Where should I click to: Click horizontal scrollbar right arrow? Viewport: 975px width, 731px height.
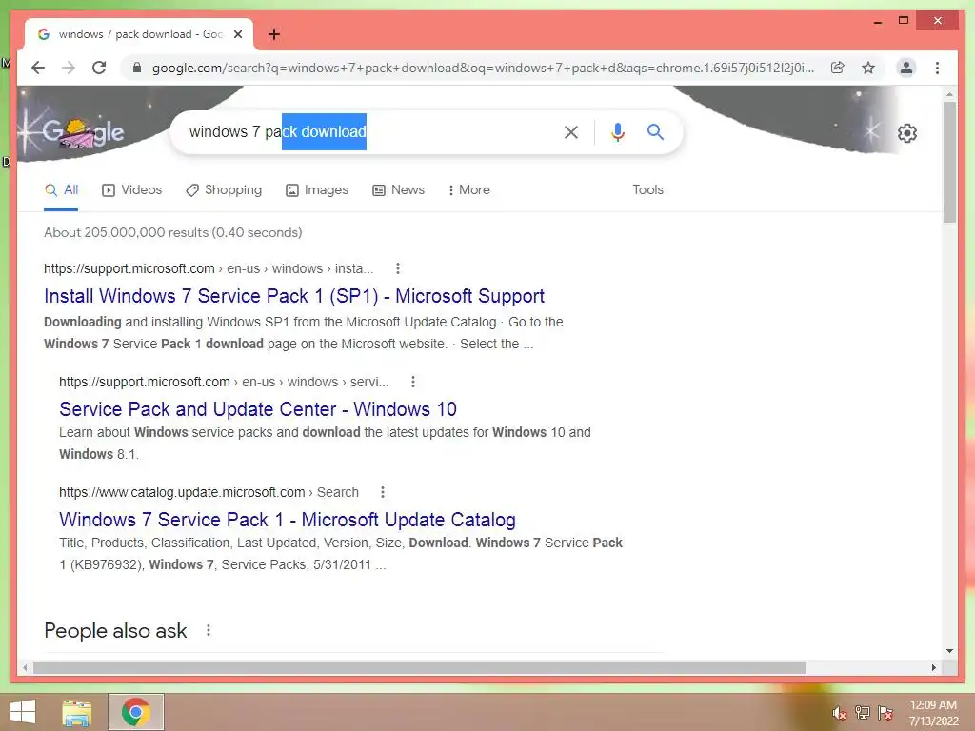coord(933,667)
